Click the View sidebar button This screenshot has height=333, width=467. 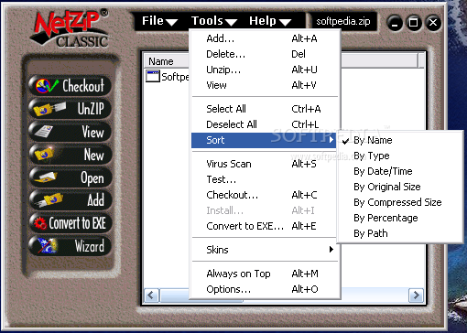coord(70,132)
